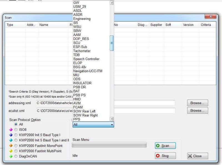
Task: Select AVM in the dropdown list
Action: pyautogui.click(x=91, y=103)
